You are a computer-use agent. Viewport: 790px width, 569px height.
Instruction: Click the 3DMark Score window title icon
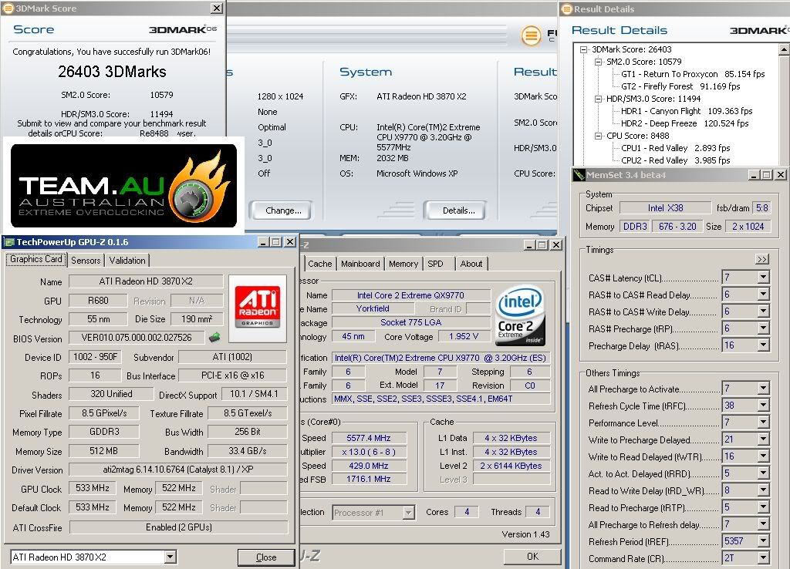click(8, 8)
